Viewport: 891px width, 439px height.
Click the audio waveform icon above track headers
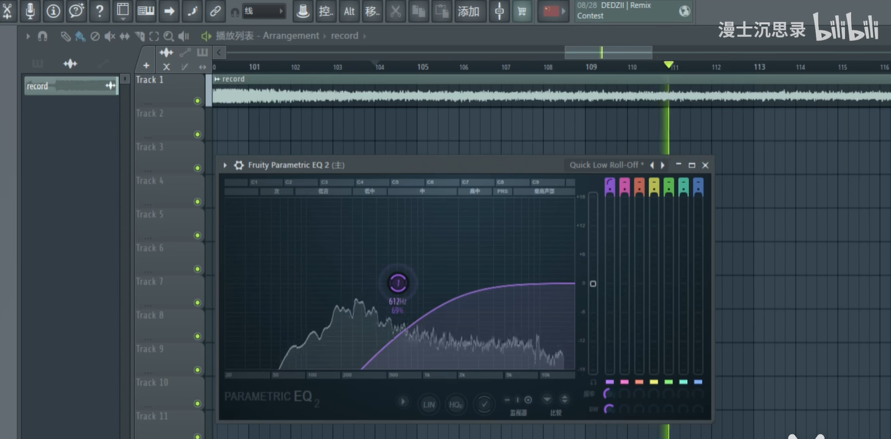point(166,52)
